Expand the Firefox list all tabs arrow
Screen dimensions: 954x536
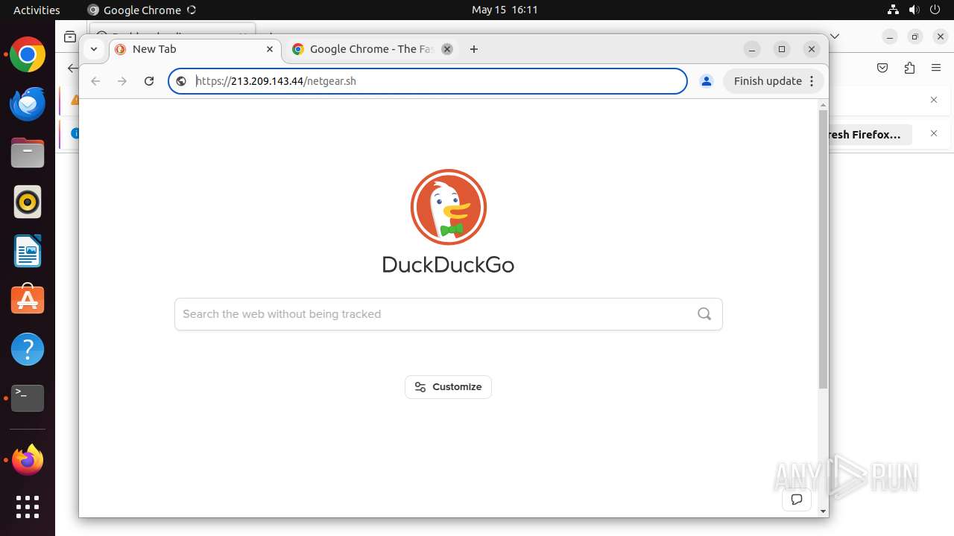click(x=835, y=36)
